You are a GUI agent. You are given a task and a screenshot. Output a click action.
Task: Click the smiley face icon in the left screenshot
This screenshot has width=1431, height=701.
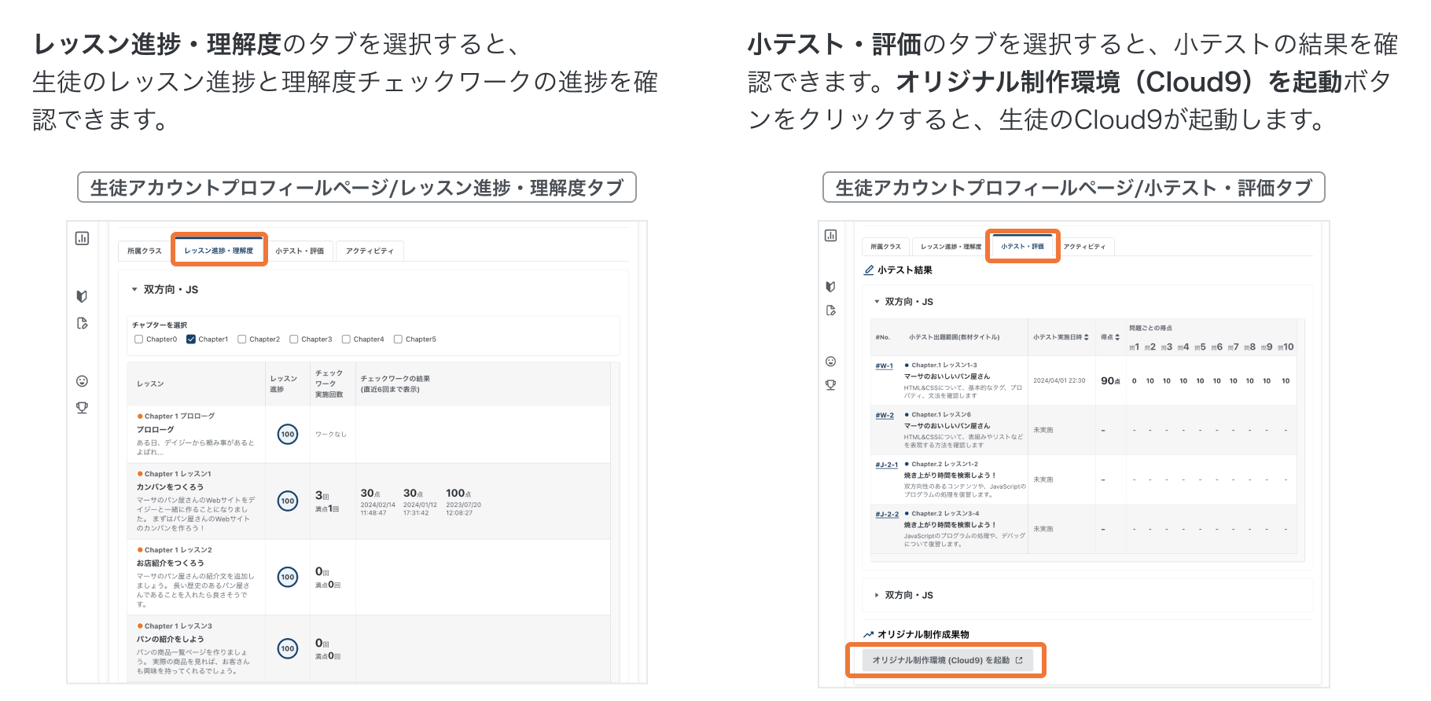coord(82,381)
